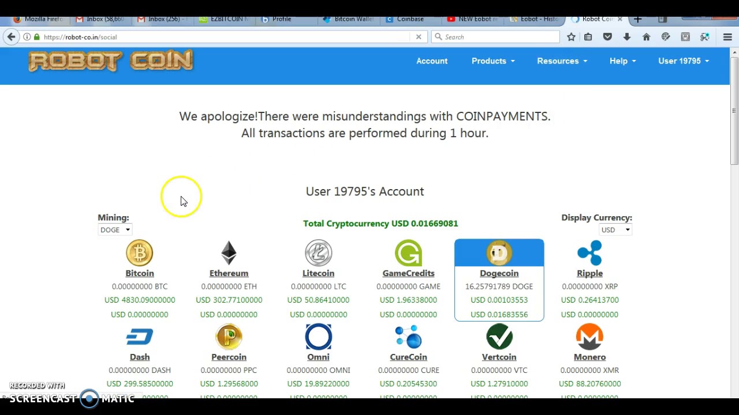Switch to NEW Eobot YouTube tab
The width and height of the screenshot is (739, 415).
(472, 19)
